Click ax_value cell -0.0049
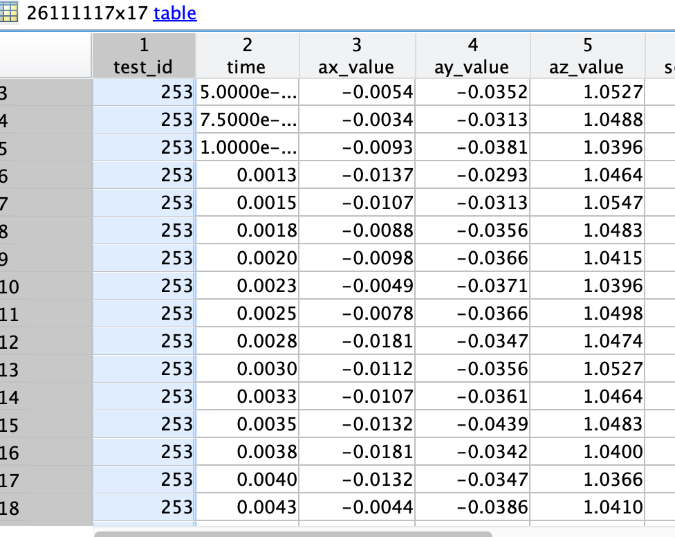Screen dimensions: 675x537 point(358,286)
